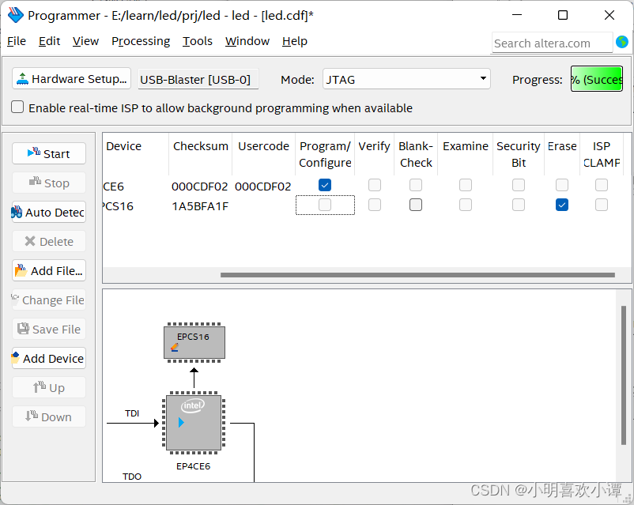Click the chain diagram vertical scrollbar
The width and height of the screenshot is (634, 505).
click(624, 375)
